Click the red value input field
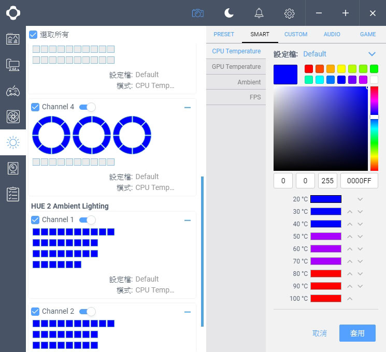Screen dimensions: 386x352 point(283,181)
